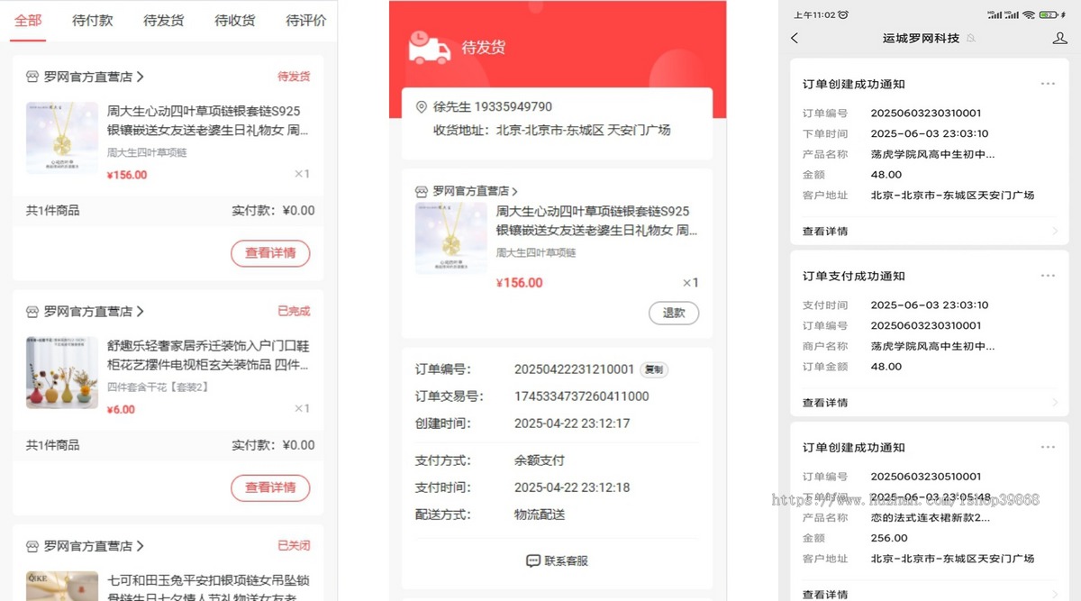
Task: Click order number 20250603230510001
Action: 926,477
